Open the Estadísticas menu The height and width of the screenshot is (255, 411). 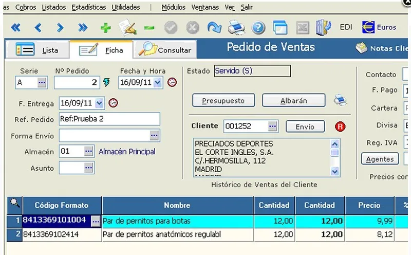(89, 7)
